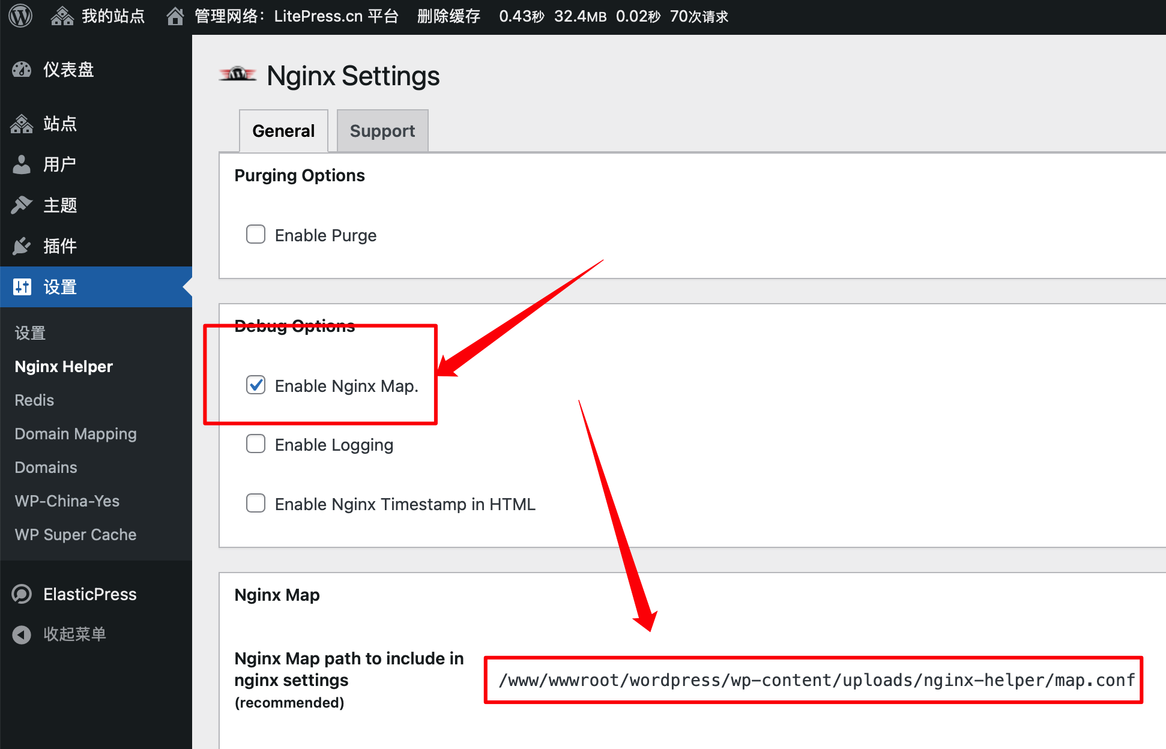The image size is (1166, 749).
Task: Click the home icon next to 管理网络
Action: 175,16
